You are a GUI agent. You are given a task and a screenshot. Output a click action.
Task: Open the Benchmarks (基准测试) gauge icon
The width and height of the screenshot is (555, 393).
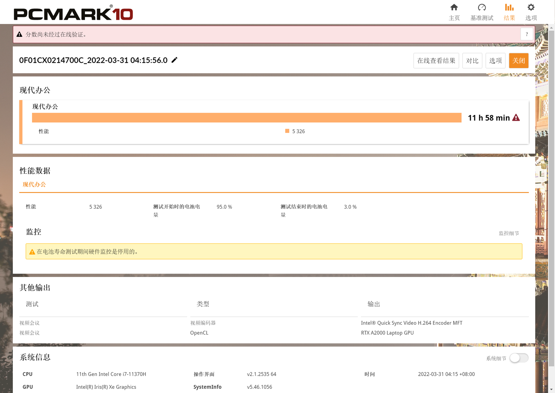click(x=481, y=8)
